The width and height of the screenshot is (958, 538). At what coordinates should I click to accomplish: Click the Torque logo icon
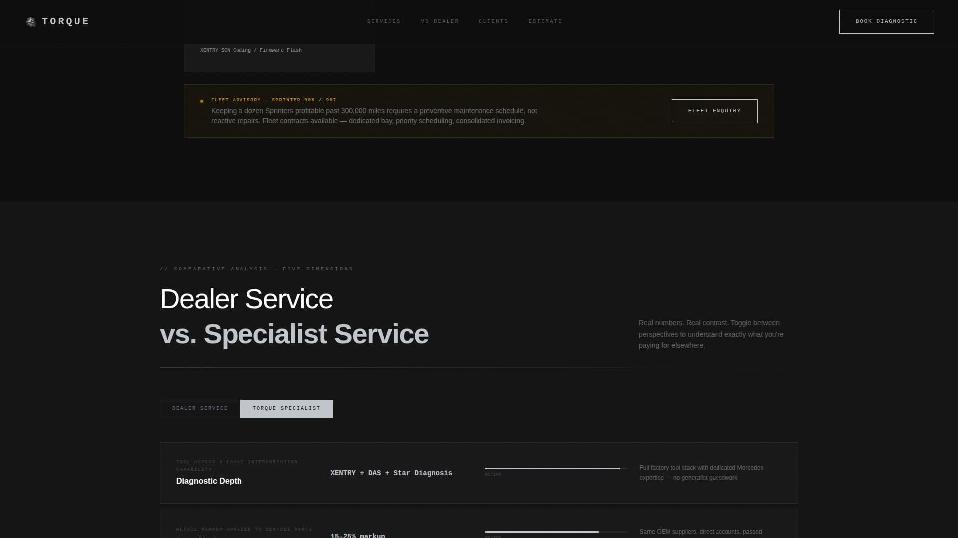31,22
